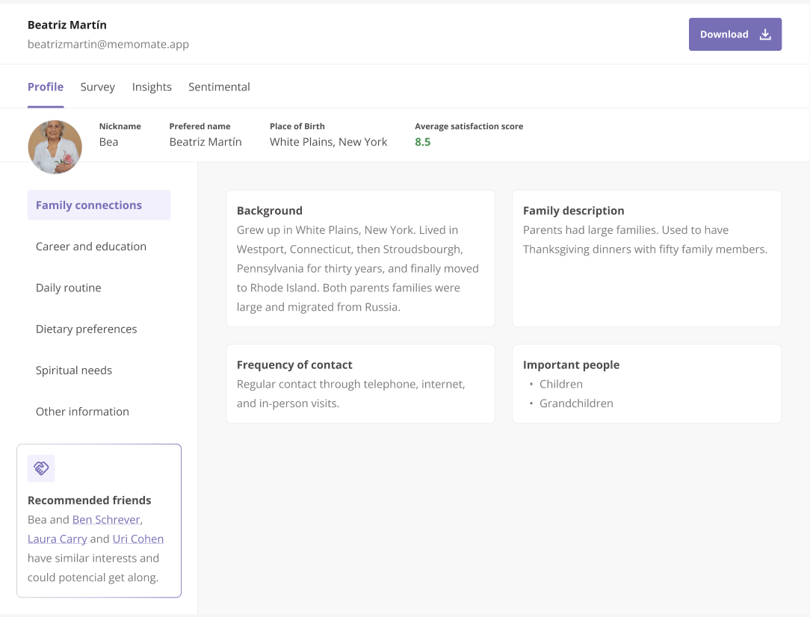The image size is (810, 617).
Task: Select the Important people card
Action: coord(646,384)
